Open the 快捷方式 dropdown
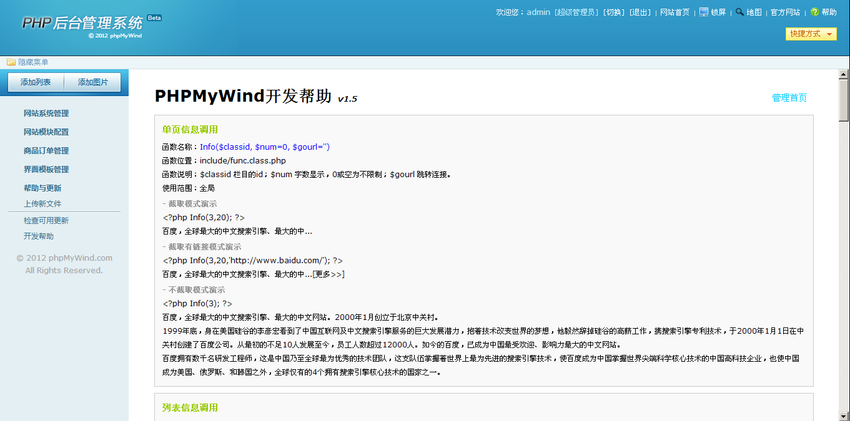 (811, 34)
